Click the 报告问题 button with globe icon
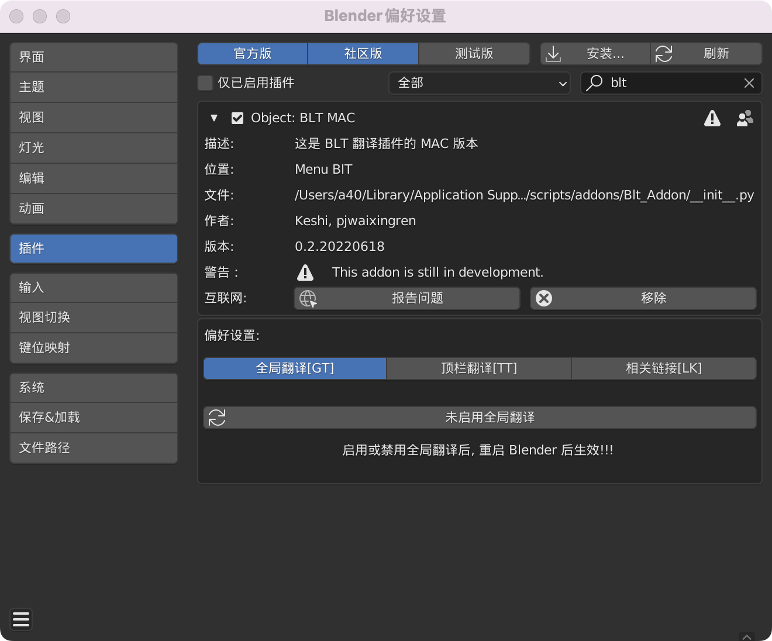Image resolution: width=772 pixels, height=641 pixels. coord(407,298)
